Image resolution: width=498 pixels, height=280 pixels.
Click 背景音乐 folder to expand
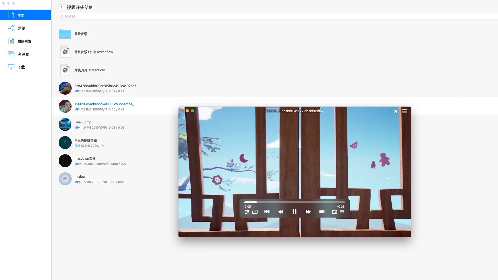pos(73,34)
